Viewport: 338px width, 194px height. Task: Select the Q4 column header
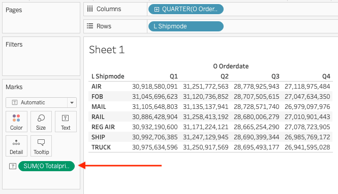[x=326, y=76]
